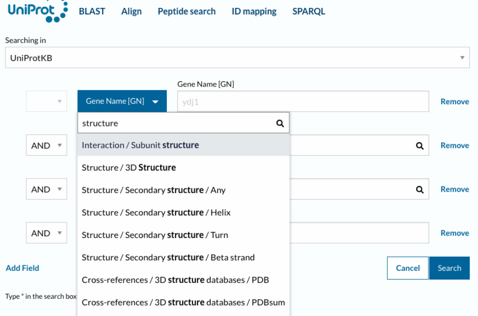Screen dimensions: 478x316
Task: Select Interaction / Subunit structure option
Action: pos(183,145)
